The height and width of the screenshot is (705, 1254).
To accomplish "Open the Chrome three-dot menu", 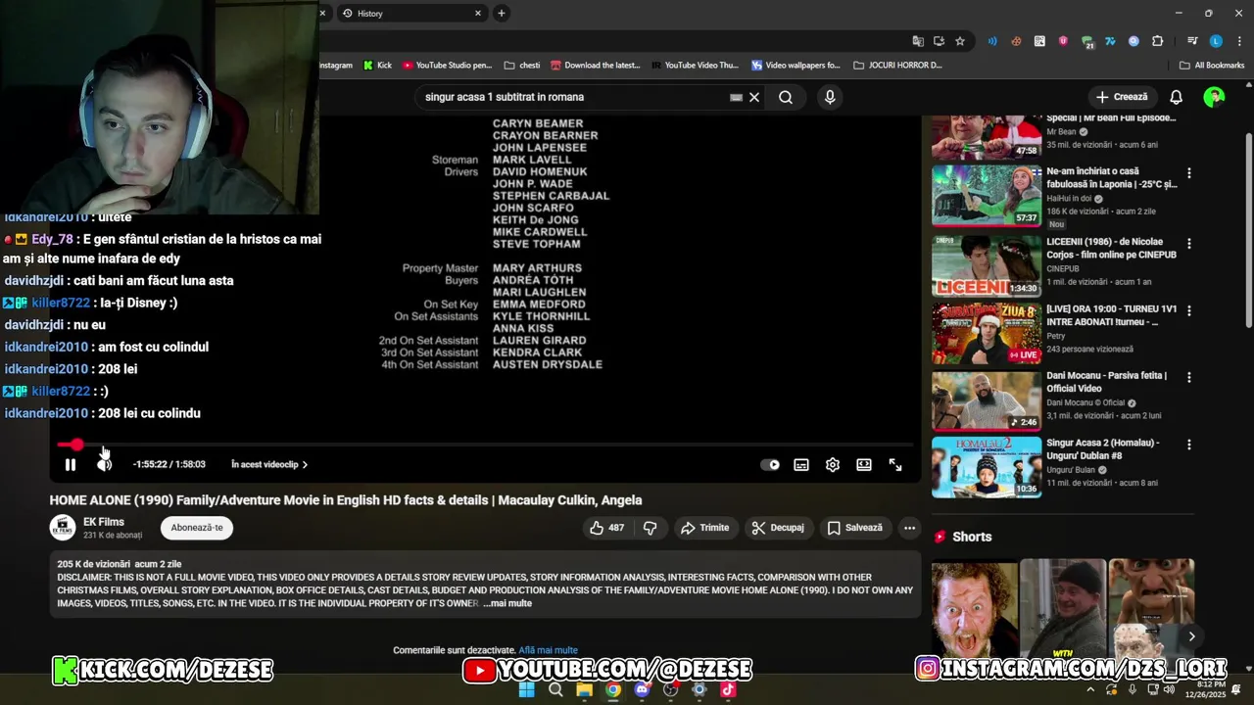I will (1240, 41).
